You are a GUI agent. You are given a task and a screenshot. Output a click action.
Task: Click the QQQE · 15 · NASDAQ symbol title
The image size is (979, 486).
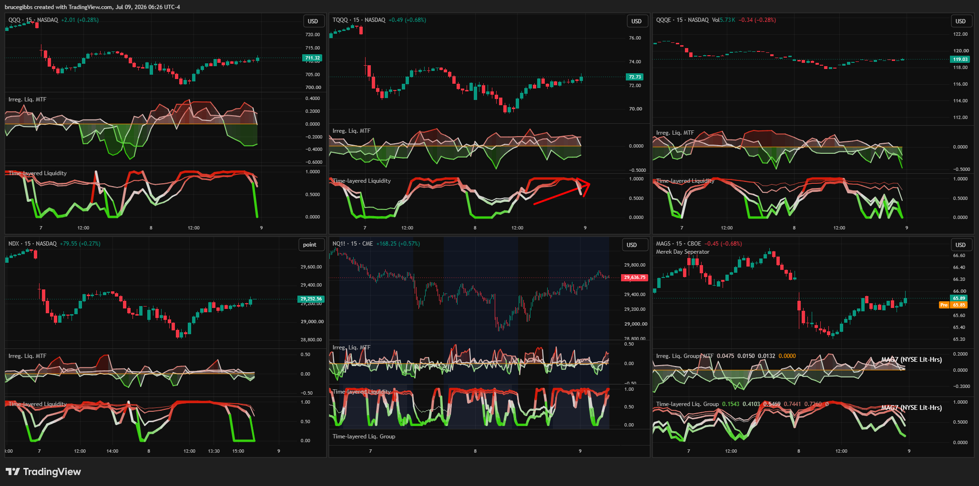682,20
